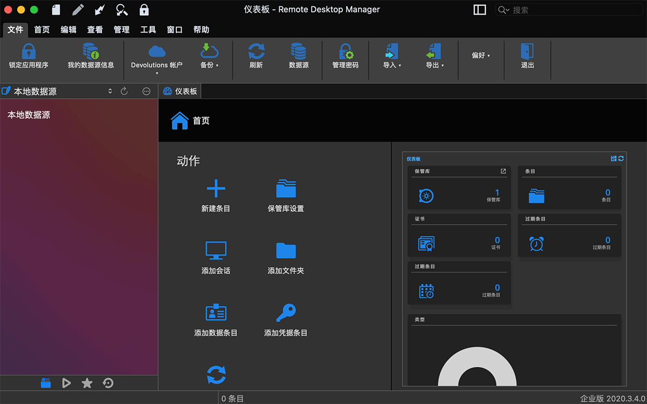Viewport: 647px width, 404px height.
Task: Switch to the 首页 ribbon tab
Action: coord(42,30)
